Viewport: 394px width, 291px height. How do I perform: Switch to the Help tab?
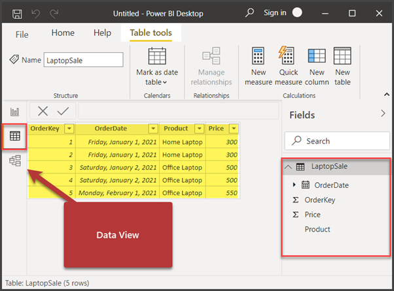point(102,33)
